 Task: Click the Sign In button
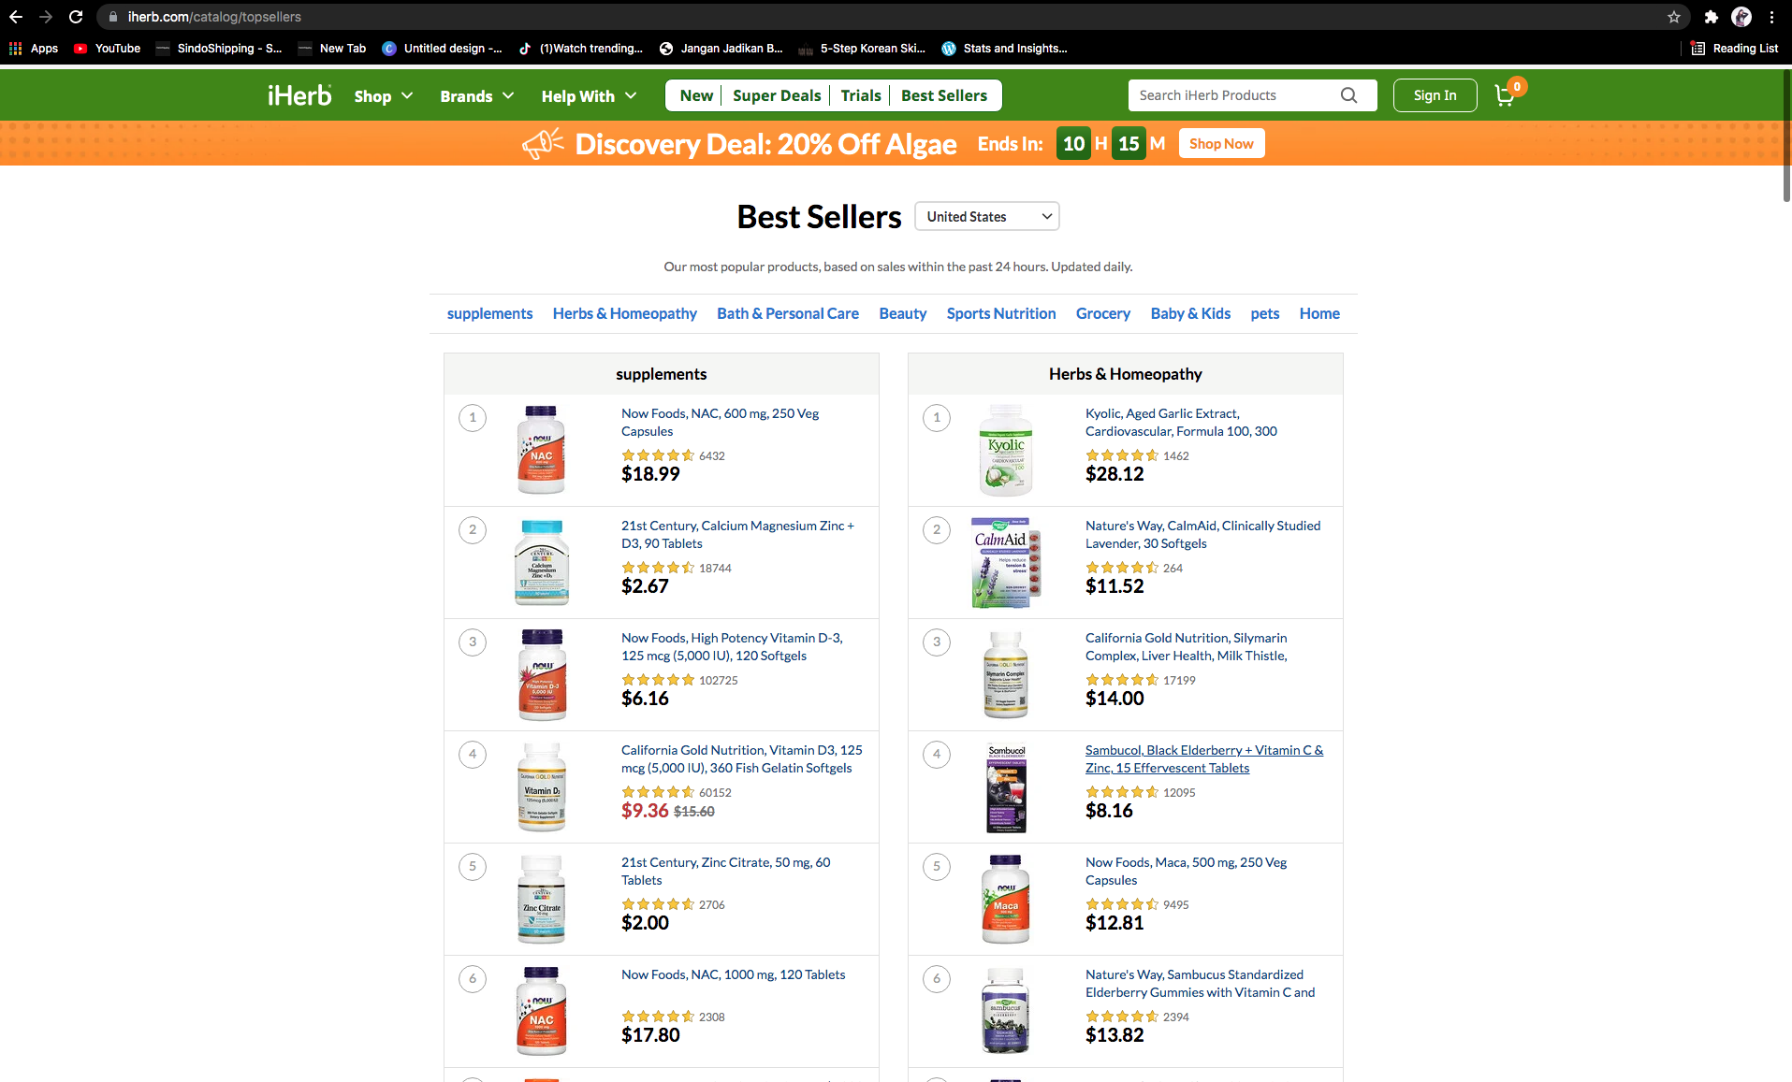[1435, 95]
